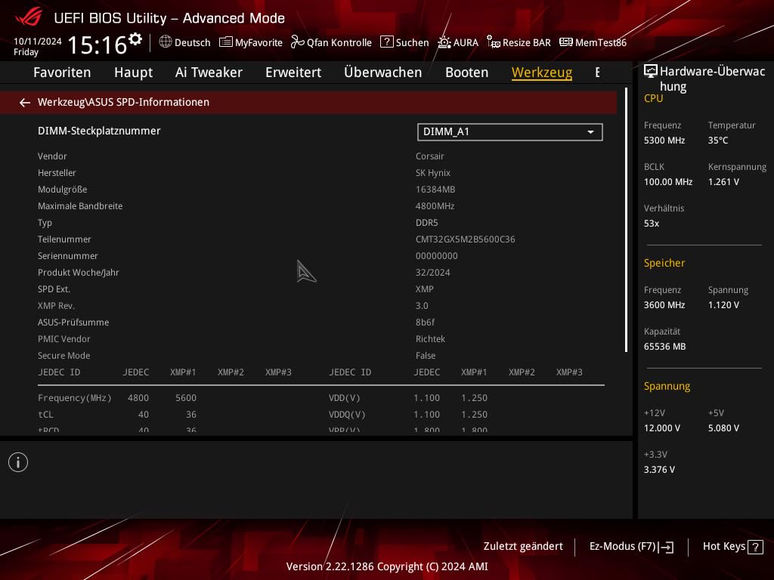The image size is (774, 580).
Task: Click Secure Mode value False
Action: [x=426, y=356]
